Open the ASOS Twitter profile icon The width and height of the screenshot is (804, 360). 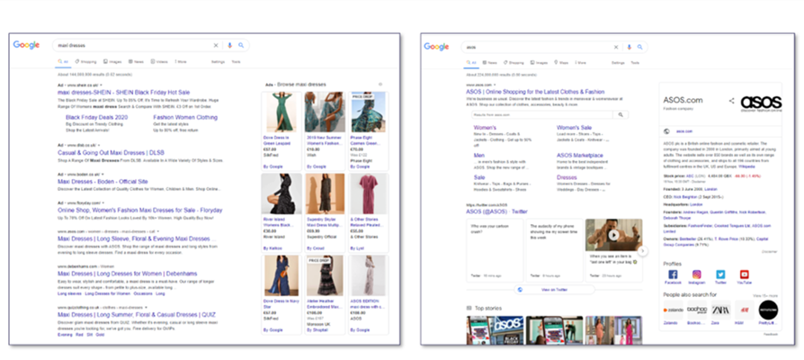(721, 274)
